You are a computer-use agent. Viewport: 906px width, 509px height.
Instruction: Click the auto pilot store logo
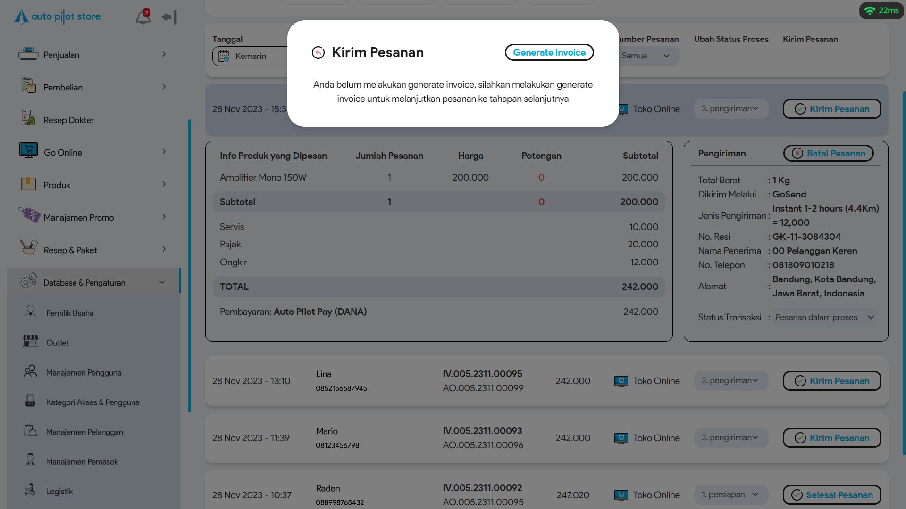[58, 17]
